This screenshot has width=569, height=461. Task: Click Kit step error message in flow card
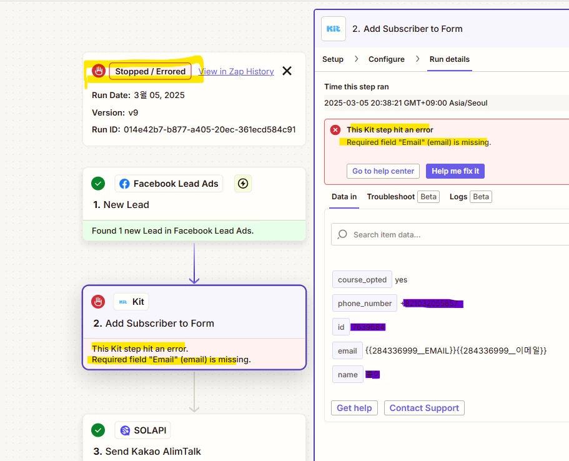[x=171, y=354]
